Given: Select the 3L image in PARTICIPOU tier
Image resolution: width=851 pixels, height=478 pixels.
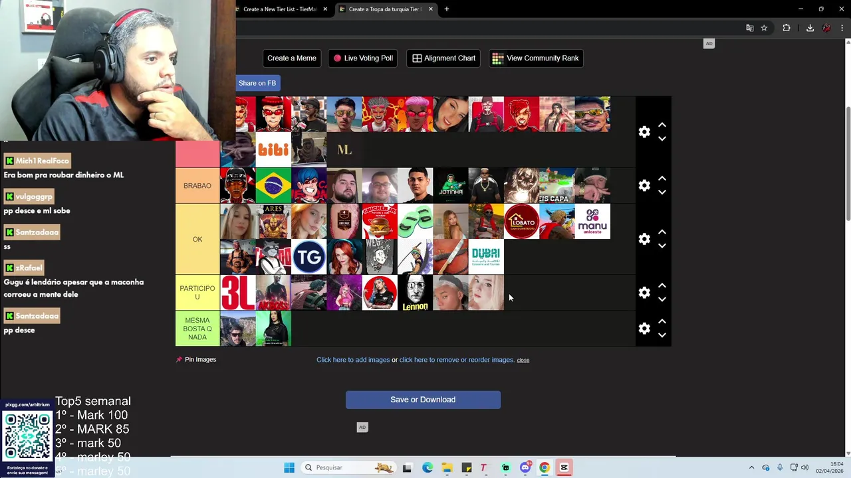Looking at the screenshot, I should [238, 293].
